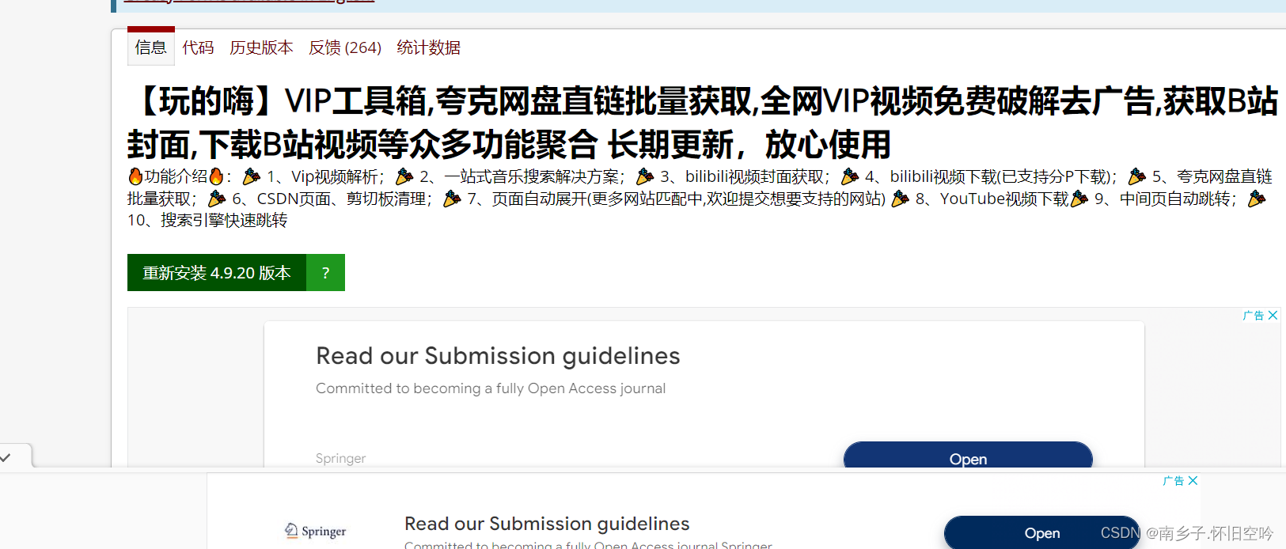Close the bottom banner ad with X
The height and width of the screenshot is (549, 1286).
[1193, 480]
